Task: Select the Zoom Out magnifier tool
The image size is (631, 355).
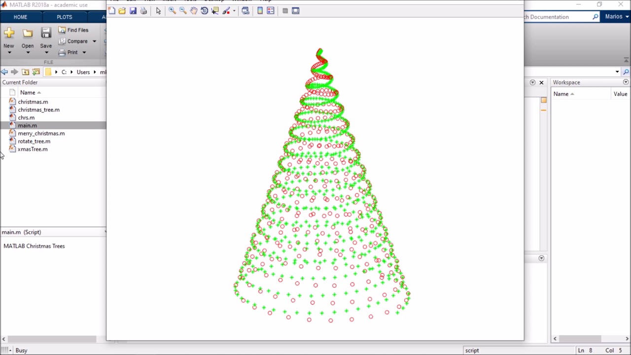Action: pyautogui.click(x=183, y=11)
